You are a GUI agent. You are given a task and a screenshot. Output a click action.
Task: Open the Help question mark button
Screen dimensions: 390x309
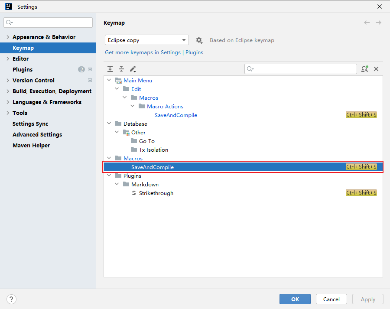[12, 299]
